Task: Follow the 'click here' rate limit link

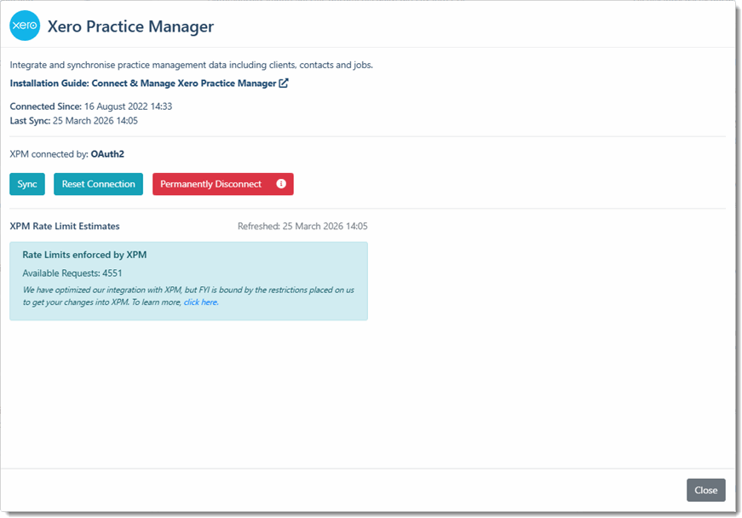Action: click(201, 302)
